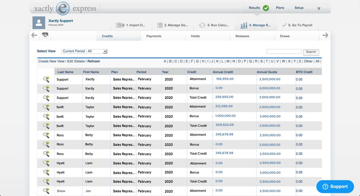Open step 3 Run Calculations
Screen dimensions: 360x196
pyautogui.click(x=214, y=25)
